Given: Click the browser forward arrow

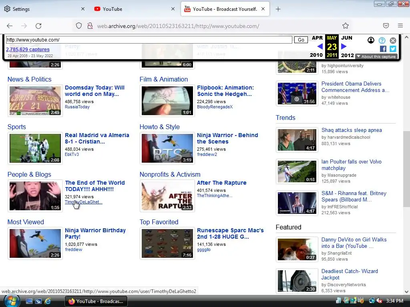Looking at the screenshot, I should pyautogui.click(x=24, y=26).
